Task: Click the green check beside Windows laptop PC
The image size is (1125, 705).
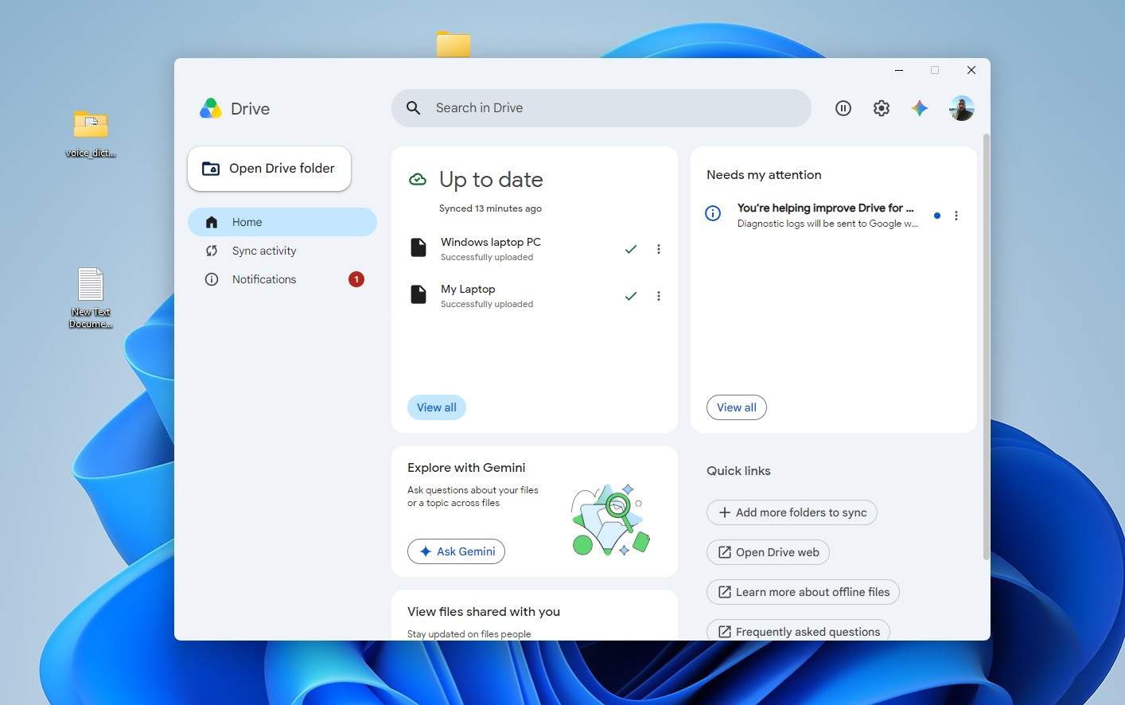Action: [x=631, y=249]
